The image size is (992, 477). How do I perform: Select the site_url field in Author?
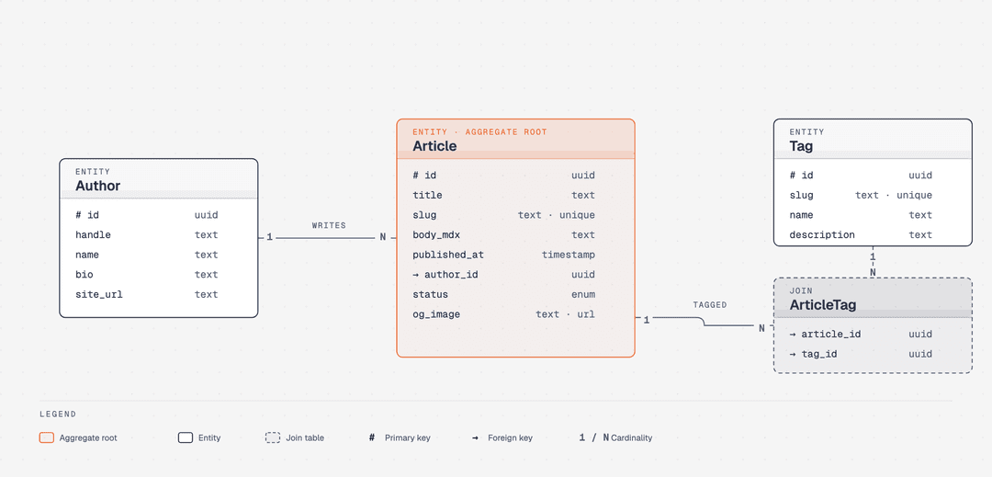[147, 295]
